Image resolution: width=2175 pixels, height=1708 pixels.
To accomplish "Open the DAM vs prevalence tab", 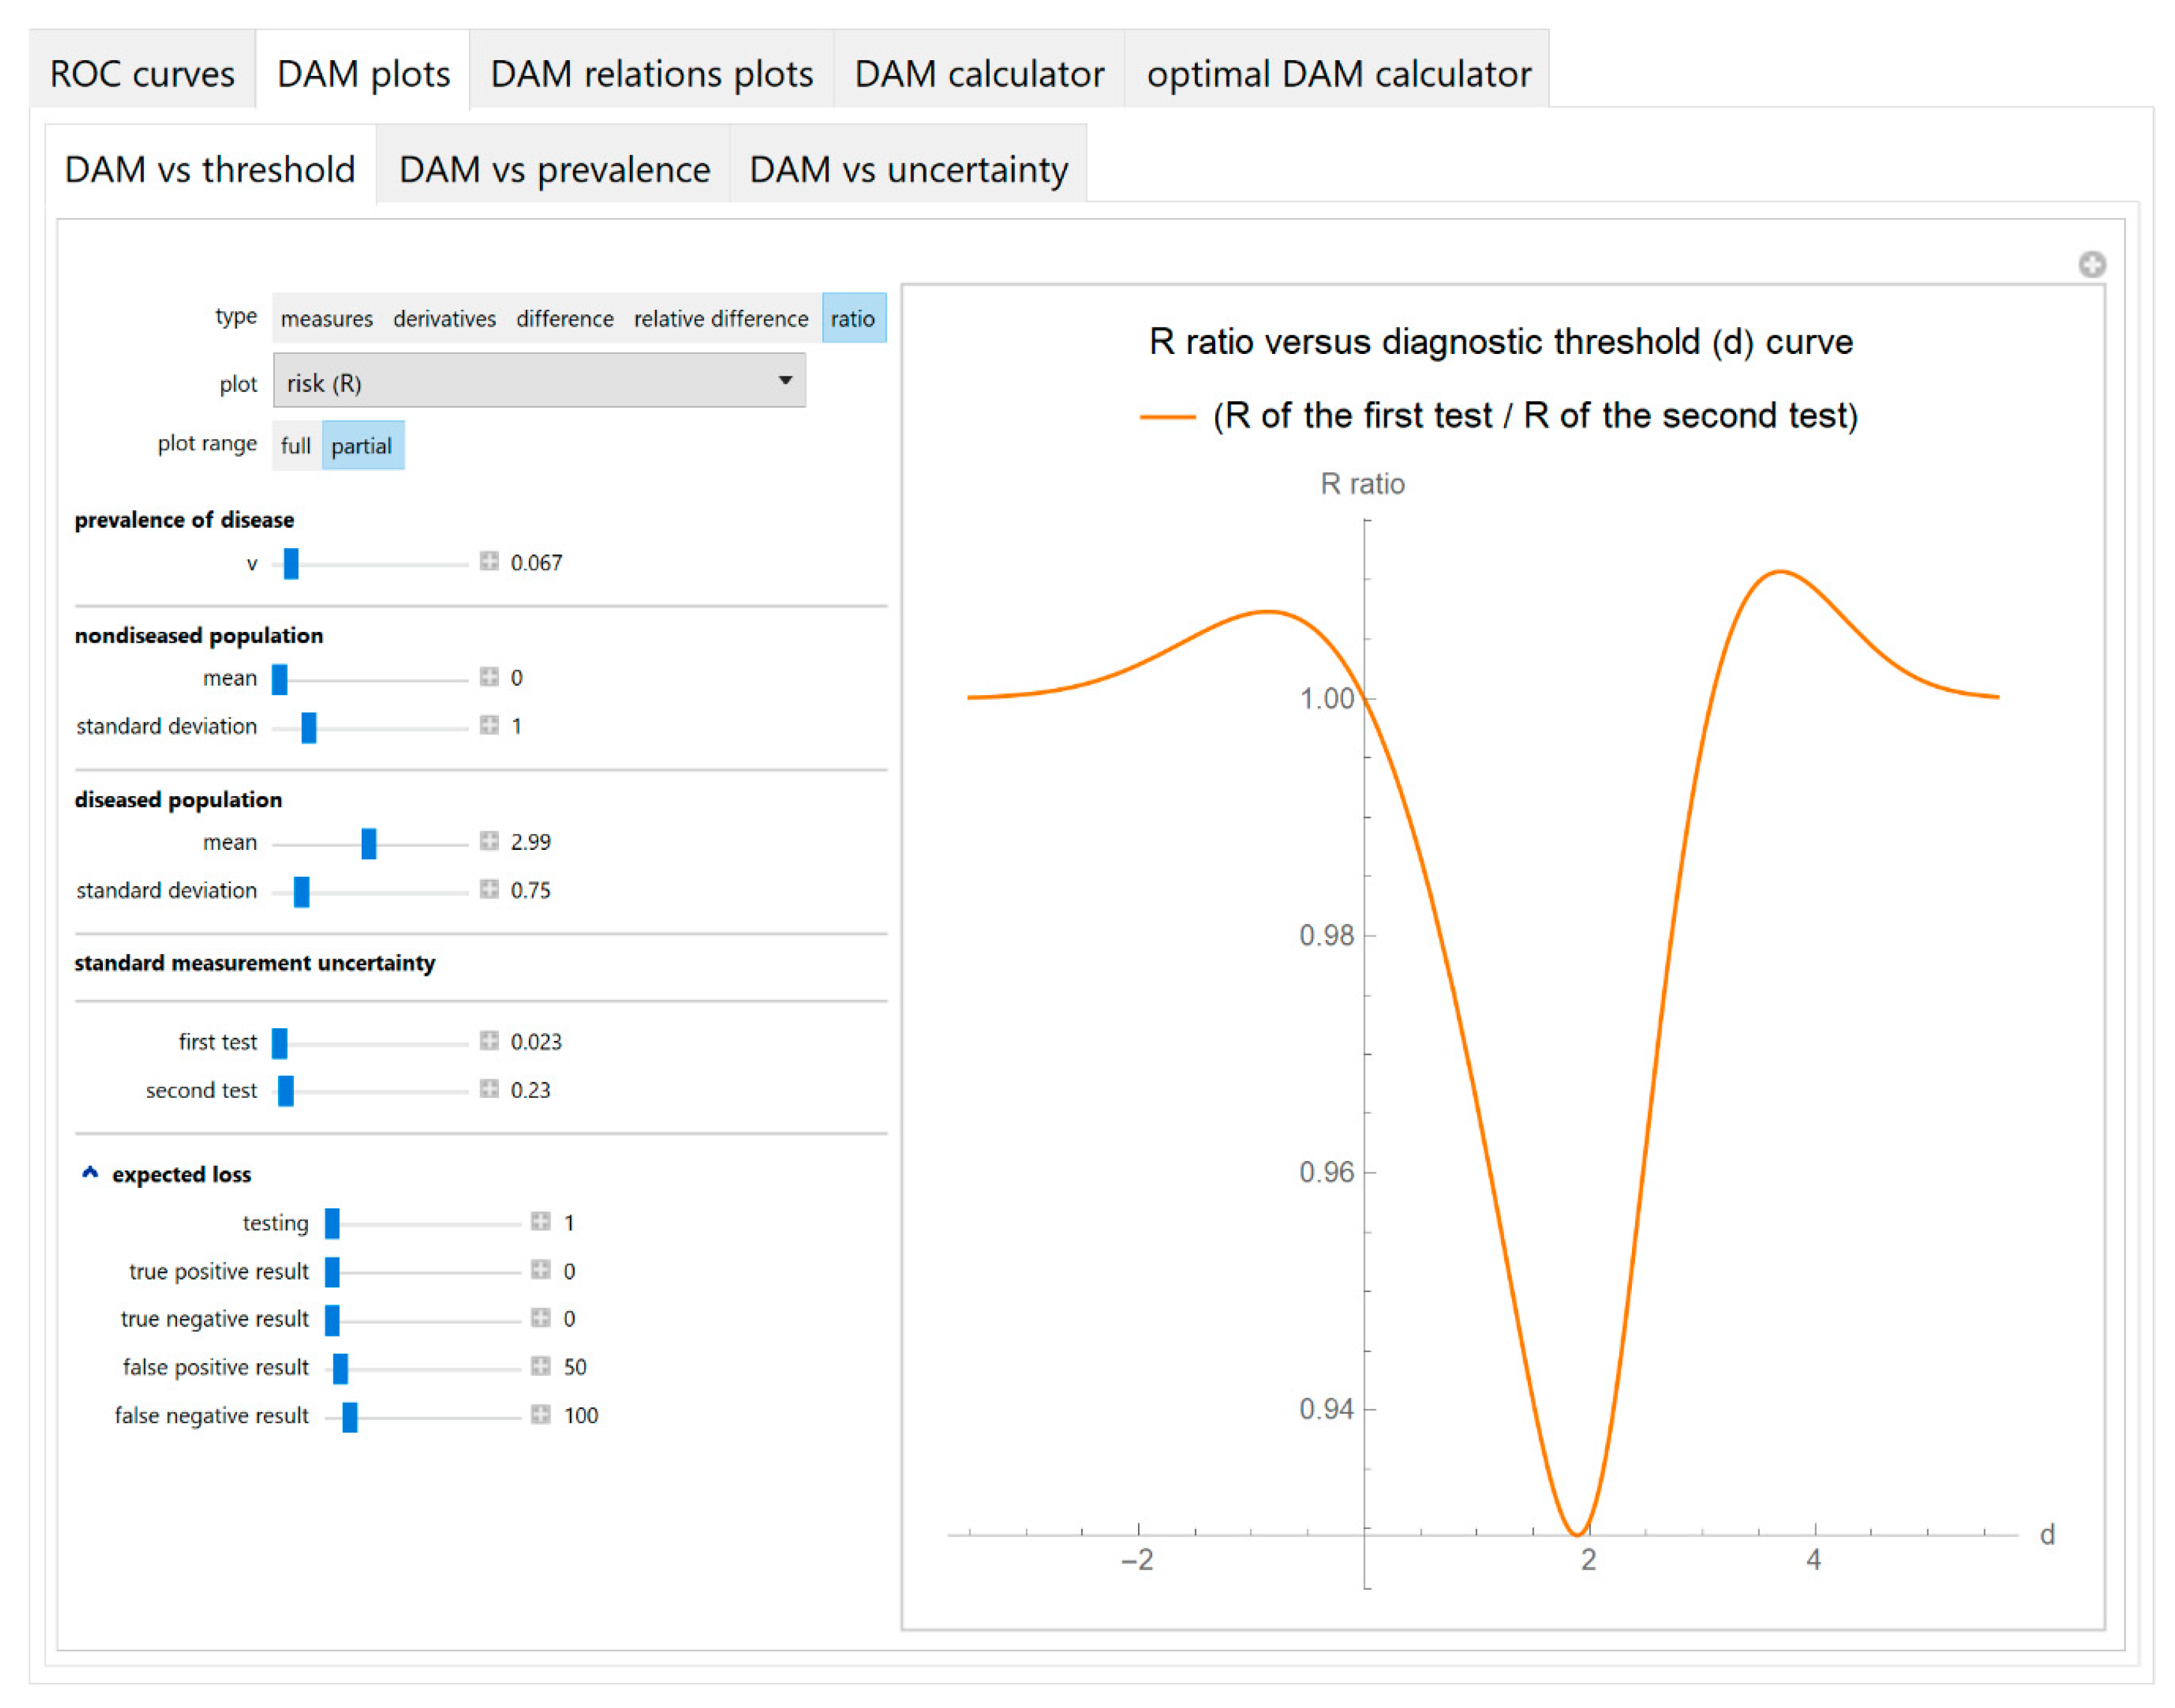I will 554,169.
